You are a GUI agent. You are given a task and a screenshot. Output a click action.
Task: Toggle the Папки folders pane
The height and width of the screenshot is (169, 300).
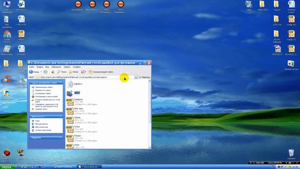(74, 72)
